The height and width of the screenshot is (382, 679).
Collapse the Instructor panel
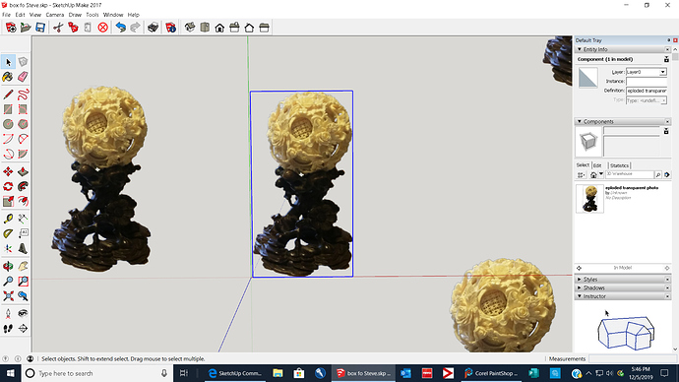click(x=580, y=296)
